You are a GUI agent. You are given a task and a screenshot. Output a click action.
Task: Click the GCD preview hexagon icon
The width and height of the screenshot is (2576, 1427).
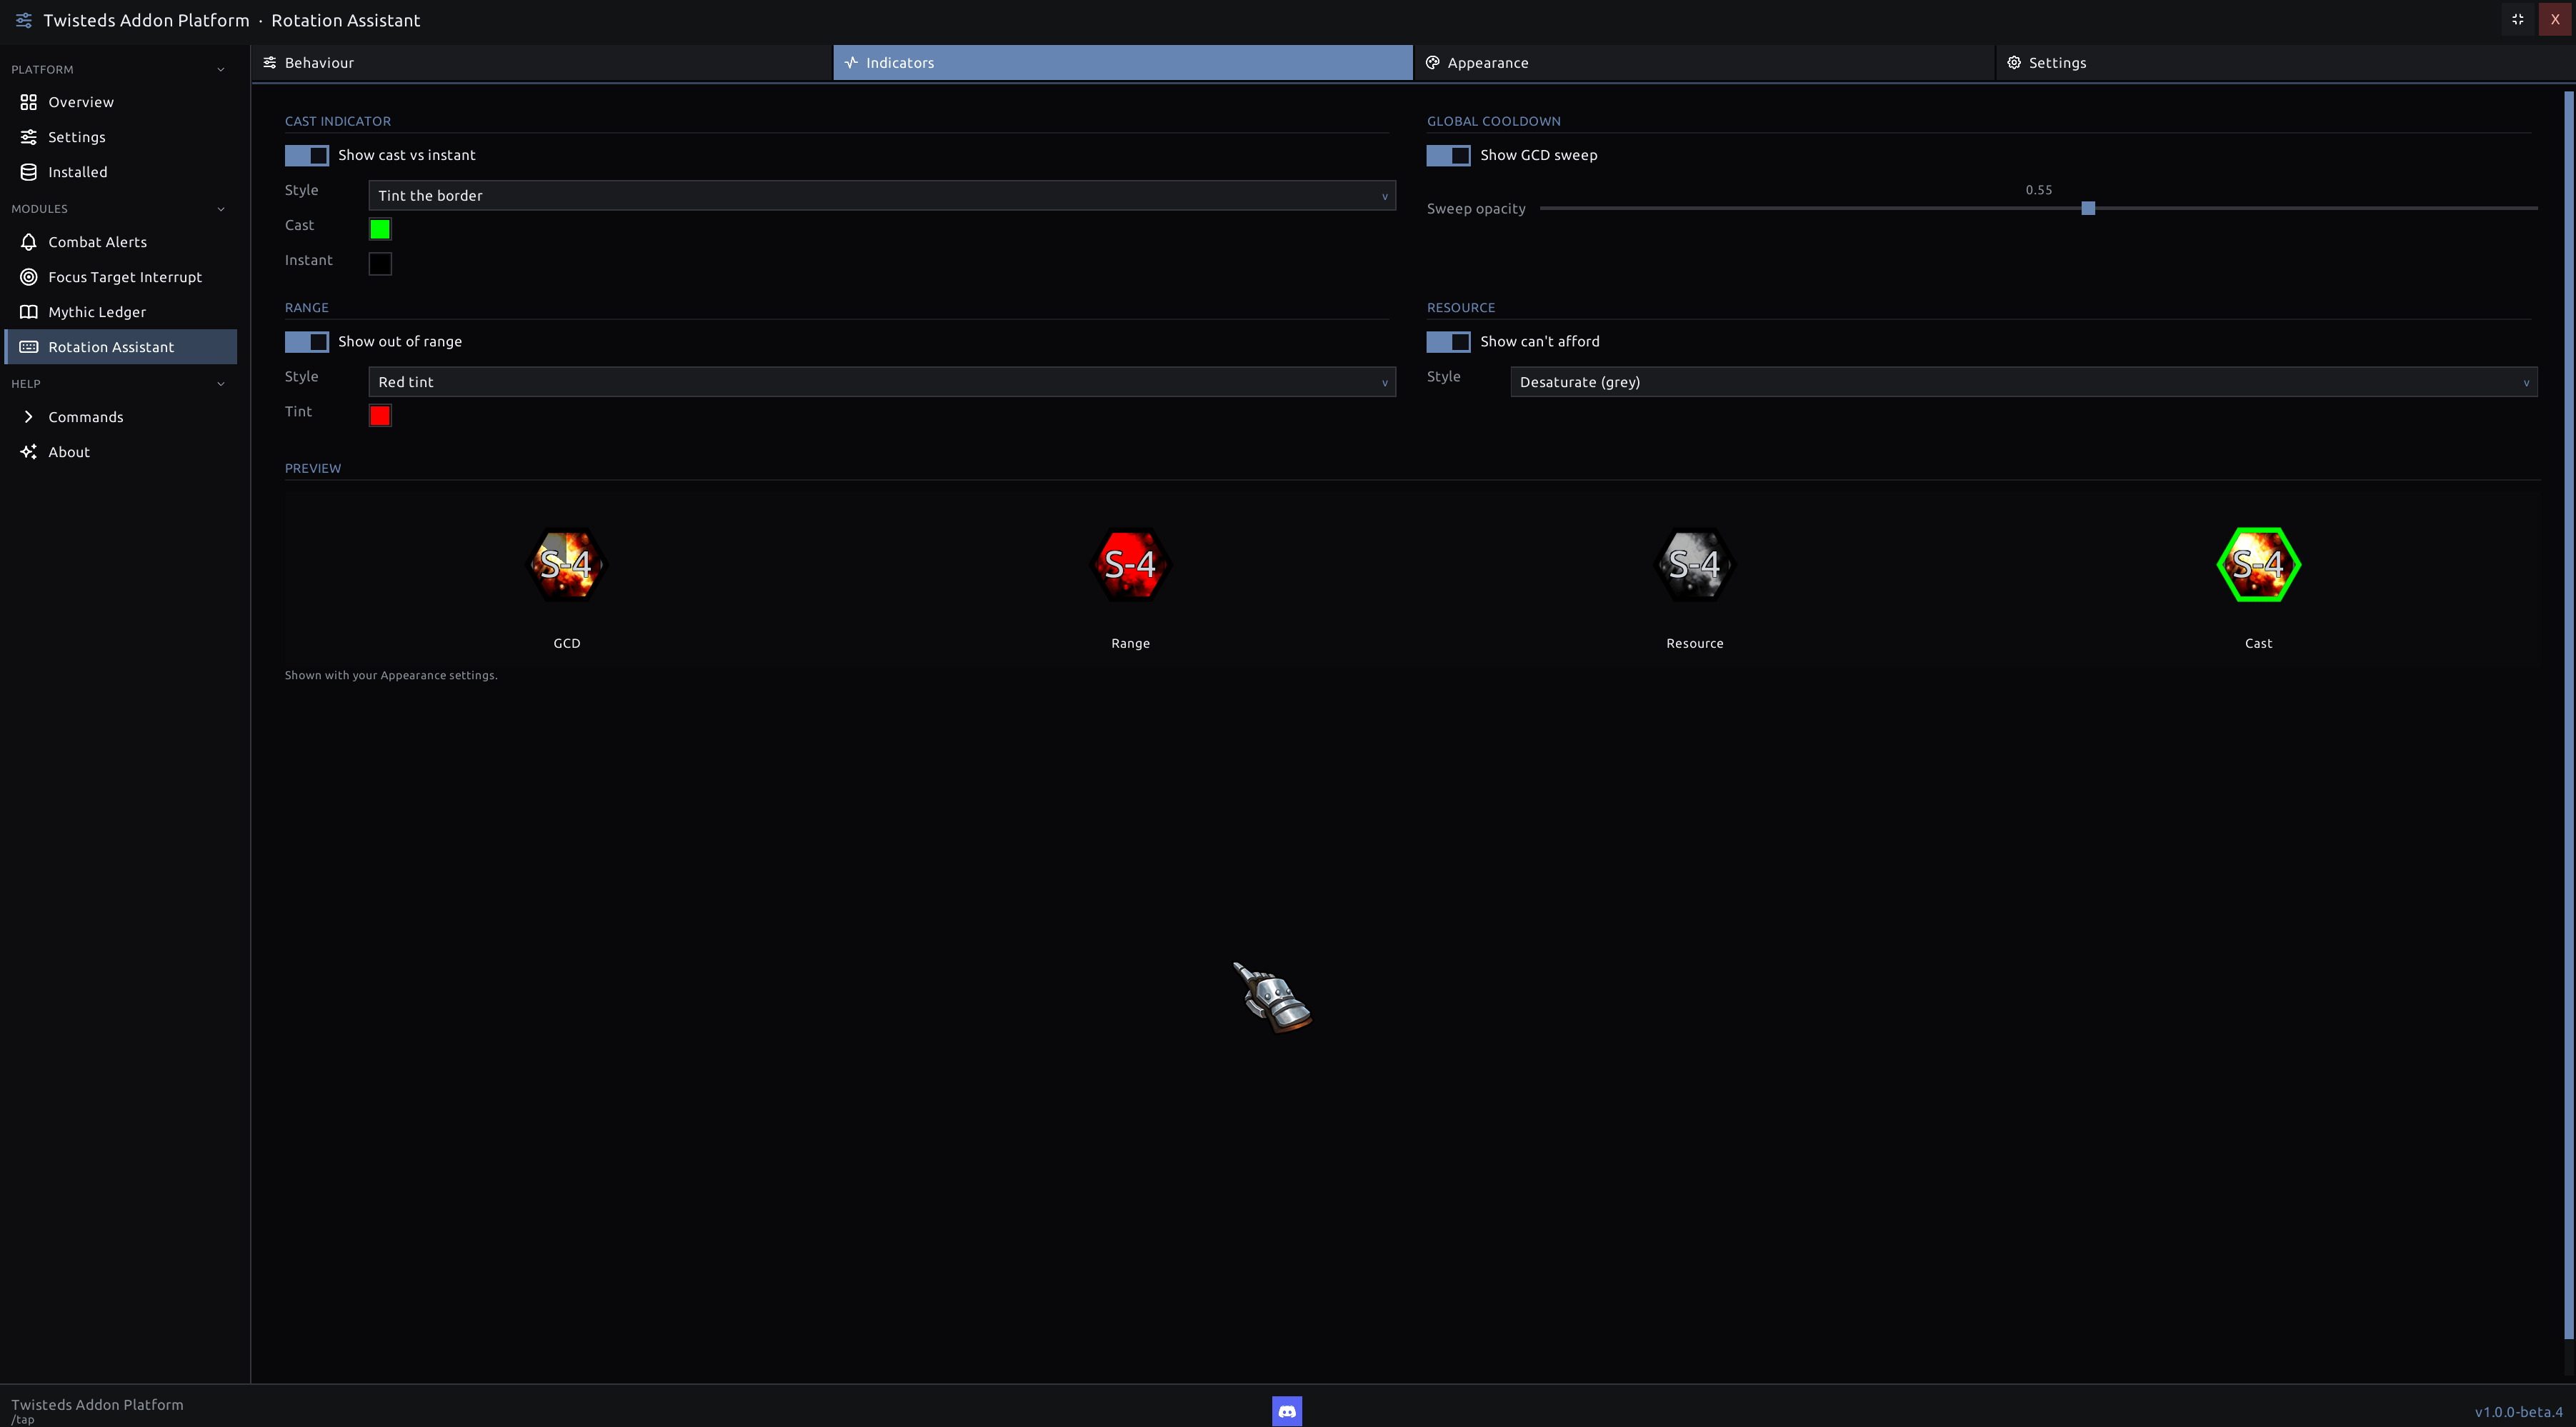click(x=566, y=565)
